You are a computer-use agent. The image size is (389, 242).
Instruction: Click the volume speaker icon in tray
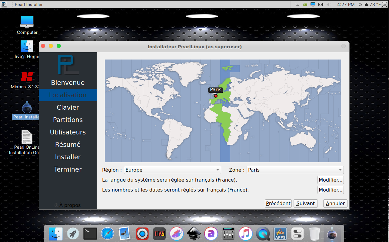pyautogui.click(x=329, y=5)
